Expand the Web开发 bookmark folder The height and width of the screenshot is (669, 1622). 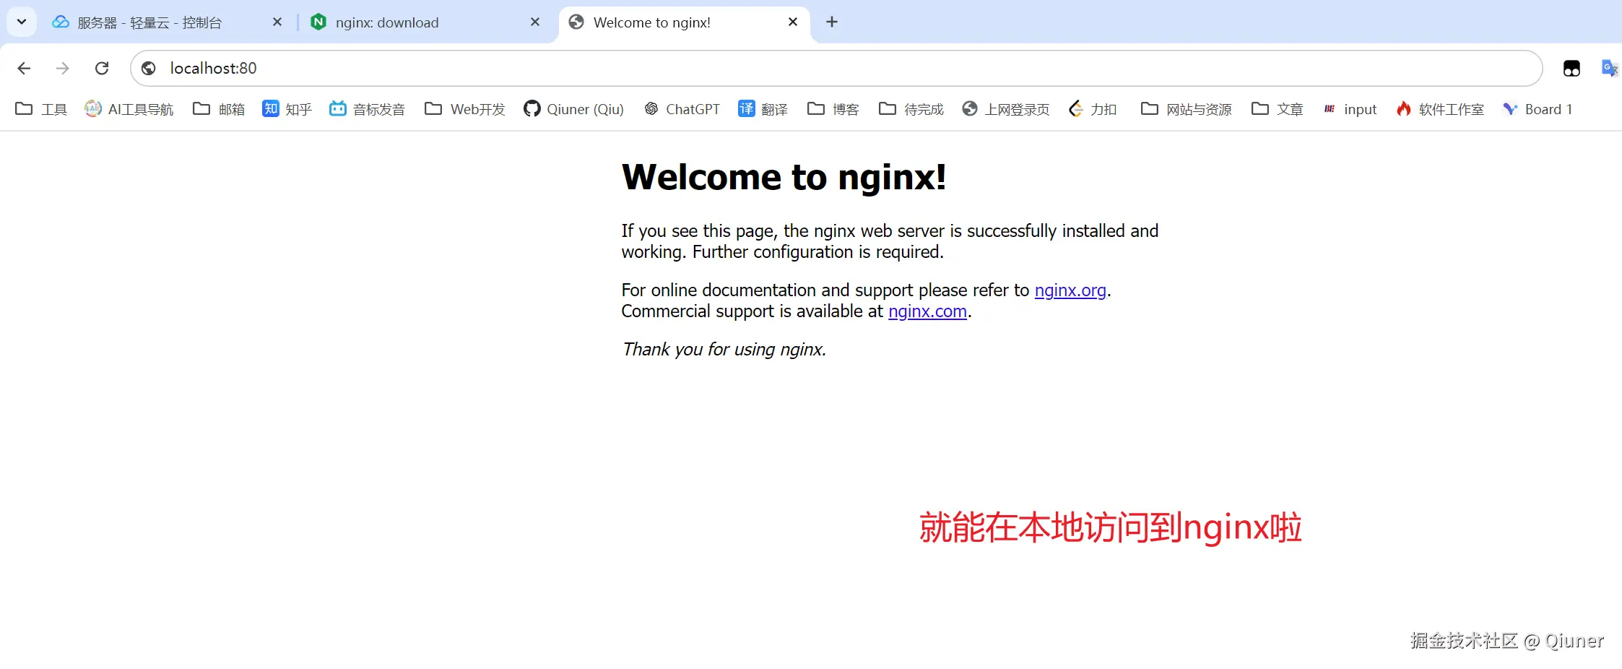coord(465,109)
